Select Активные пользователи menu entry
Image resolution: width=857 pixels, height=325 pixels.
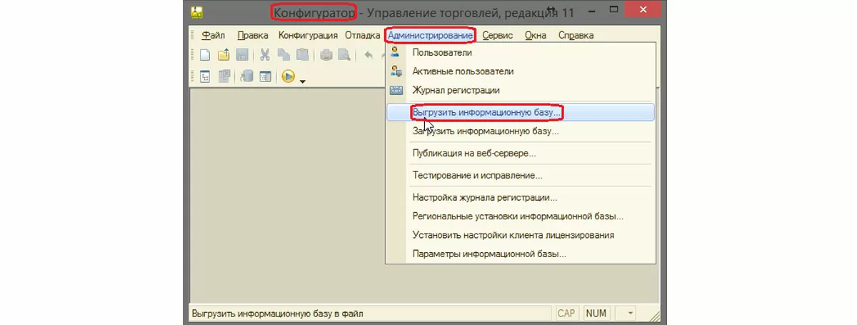coord(520,71)
